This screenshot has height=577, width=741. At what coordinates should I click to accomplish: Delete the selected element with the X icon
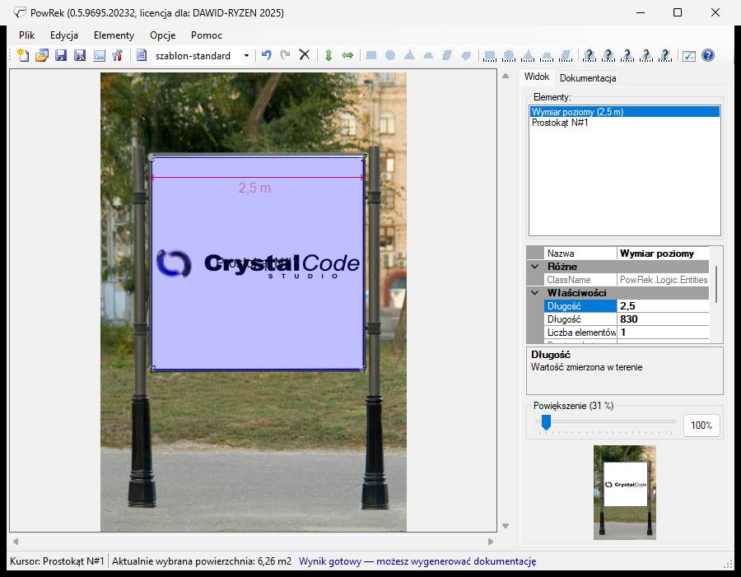(x=305, y=55)
